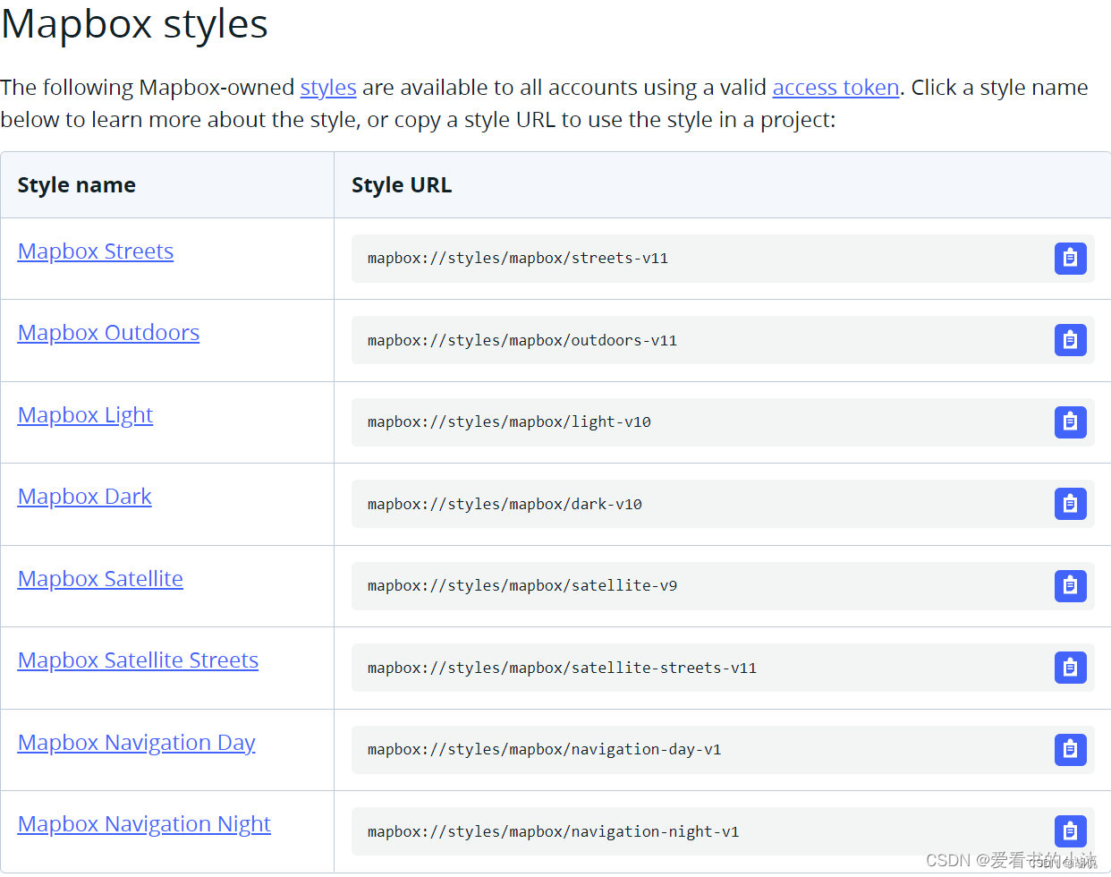Open the Mapbox Navigation Day link

click(x=137, y=743)
